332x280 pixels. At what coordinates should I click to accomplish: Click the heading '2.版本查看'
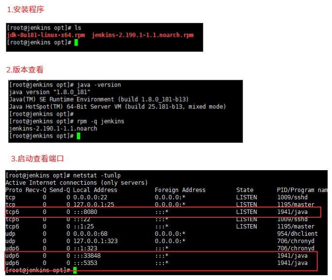tap(25, 70)
